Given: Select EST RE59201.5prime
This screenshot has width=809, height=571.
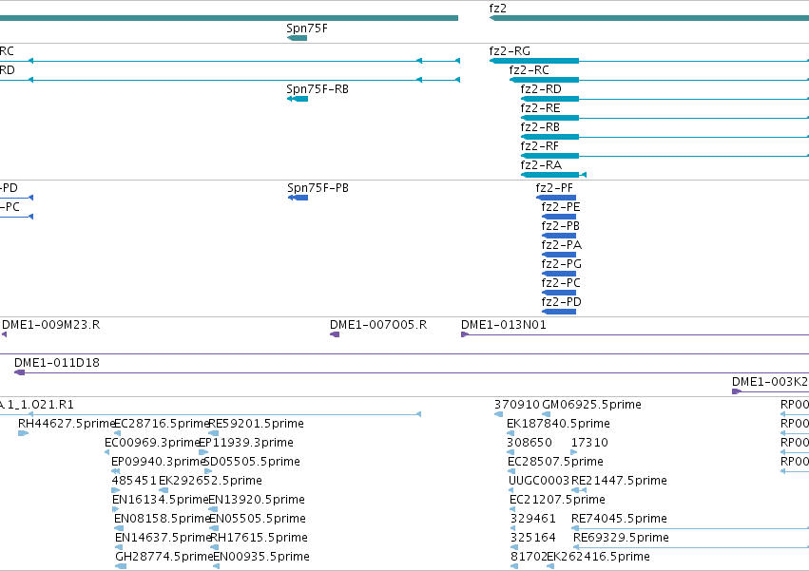Looking at the screenshot, I should (214, 433).
